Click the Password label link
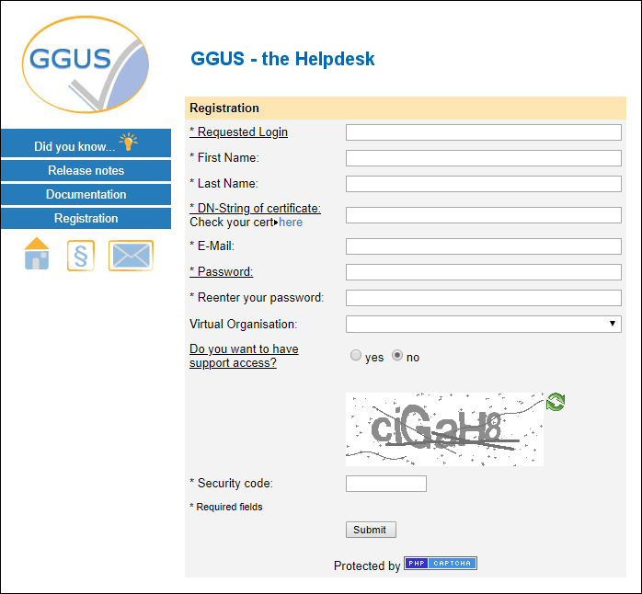Viewport: 642px width, 594px height. coord(222,272)
